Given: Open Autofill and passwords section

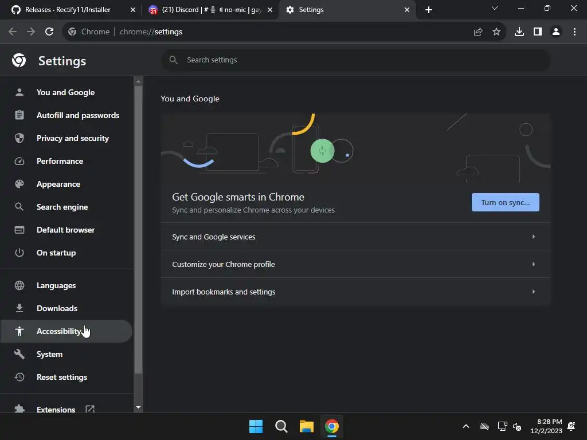Looking at the screenshot, I should coord(66,115).
